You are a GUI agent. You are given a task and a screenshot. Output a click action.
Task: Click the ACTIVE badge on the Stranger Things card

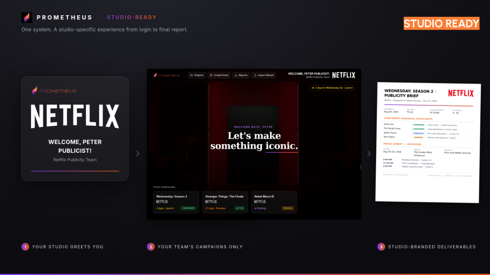point(240,208)
